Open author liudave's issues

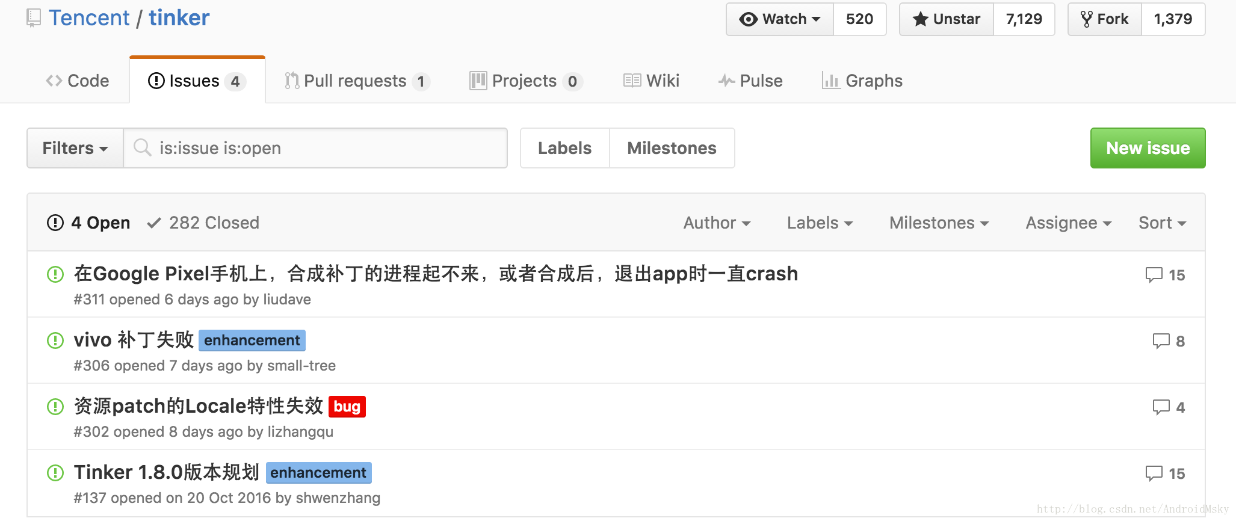point(287,300)
